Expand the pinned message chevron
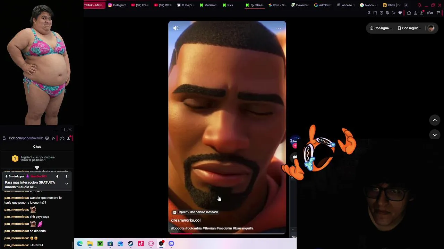This screenshot has height=249, width=444. tap(67, 184)
